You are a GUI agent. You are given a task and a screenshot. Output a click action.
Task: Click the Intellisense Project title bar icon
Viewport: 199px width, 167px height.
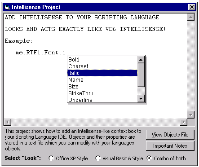7,7
